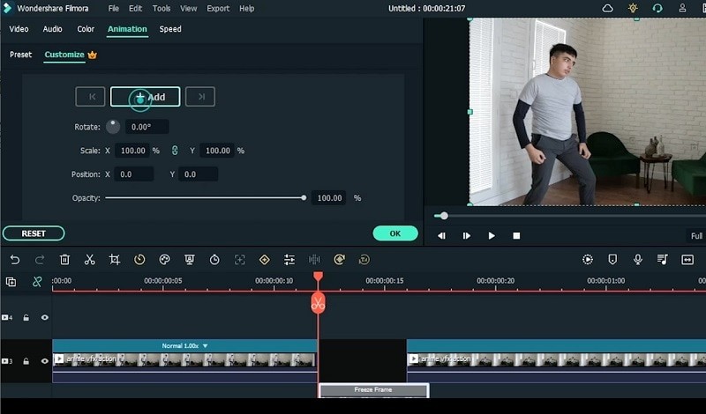706x414 pixels.
Task: Open the Color palette tool
Action: [x=165, y=259]
